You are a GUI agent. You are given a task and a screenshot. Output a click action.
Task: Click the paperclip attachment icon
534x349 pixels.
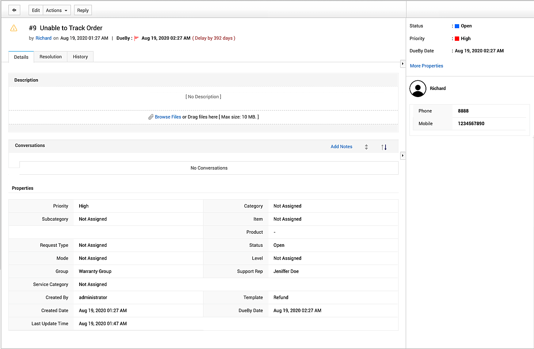(x=151, y=117)
